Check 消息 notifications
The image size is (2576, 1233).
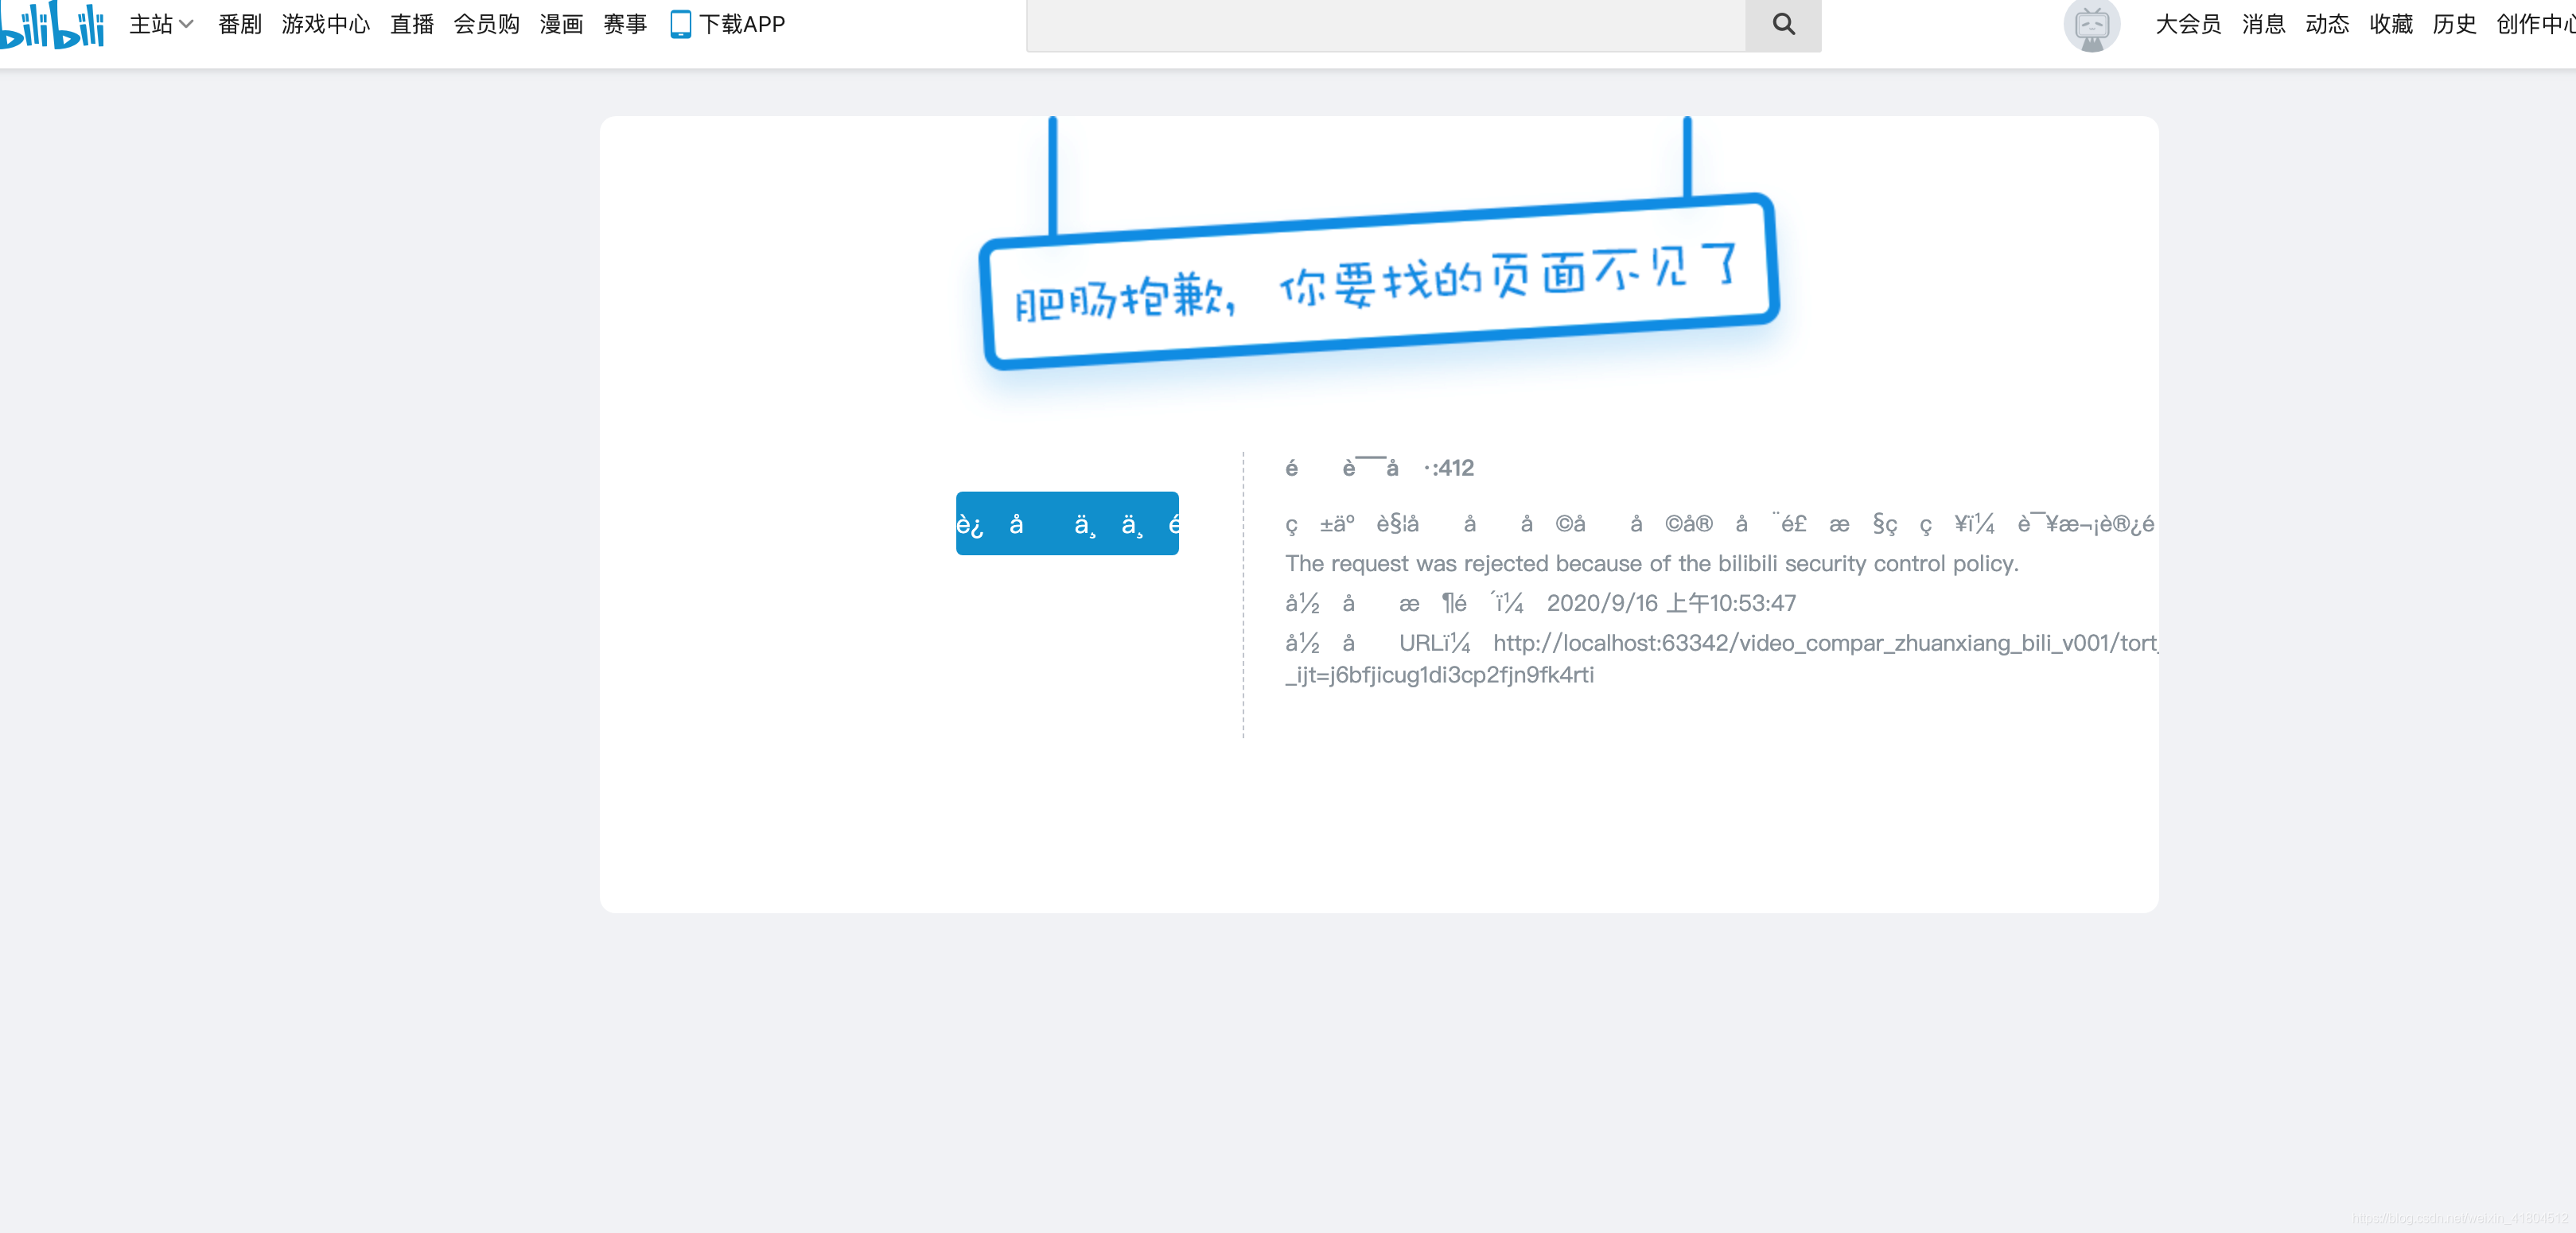pyautogui.click(x=2263, y=24)
